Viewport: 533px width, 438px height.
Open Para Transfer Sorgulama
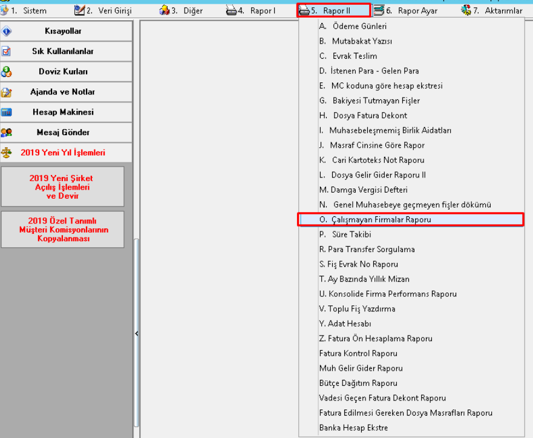point(411,249)
